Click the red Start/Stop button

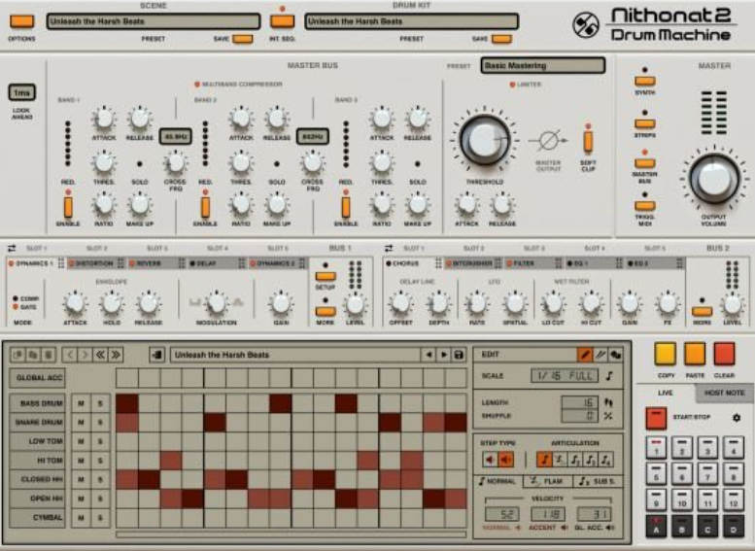656,418
